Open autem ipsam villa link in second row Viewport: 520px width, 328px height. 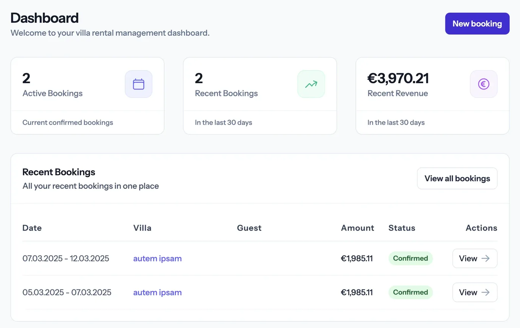pos(157,292)
